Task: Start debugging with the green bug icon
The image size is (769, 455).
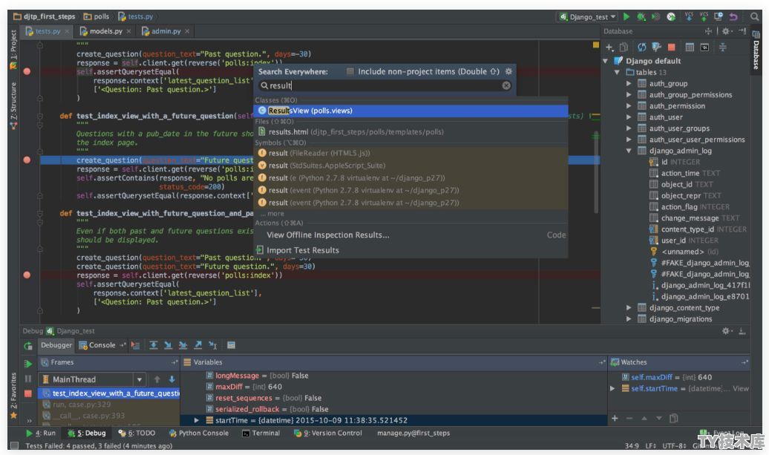Action: 641,16
